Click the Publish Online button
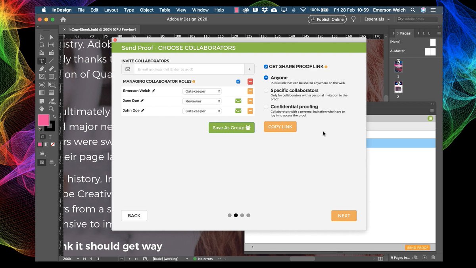Image resolution: width=476 pixels, height=268 pixels. [327, 19]
